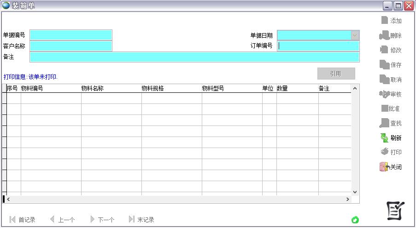
Task: Focus the 客户名称 text field
Action: (x=71, y=46)
